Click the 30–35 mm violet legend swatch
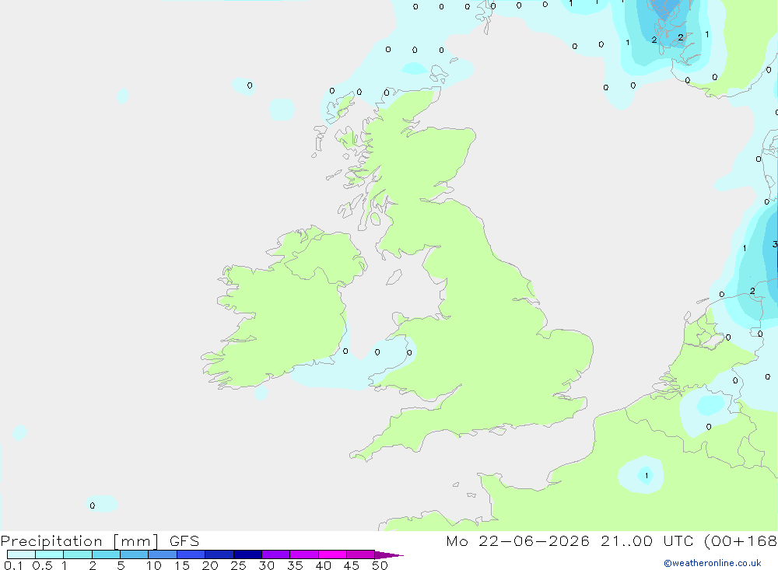778x570 pixels. coord(276,554)
